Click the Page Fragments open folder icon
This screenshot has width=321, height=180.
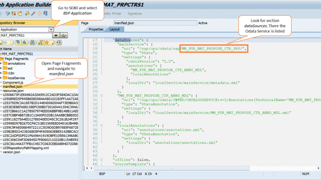(2, 59)
